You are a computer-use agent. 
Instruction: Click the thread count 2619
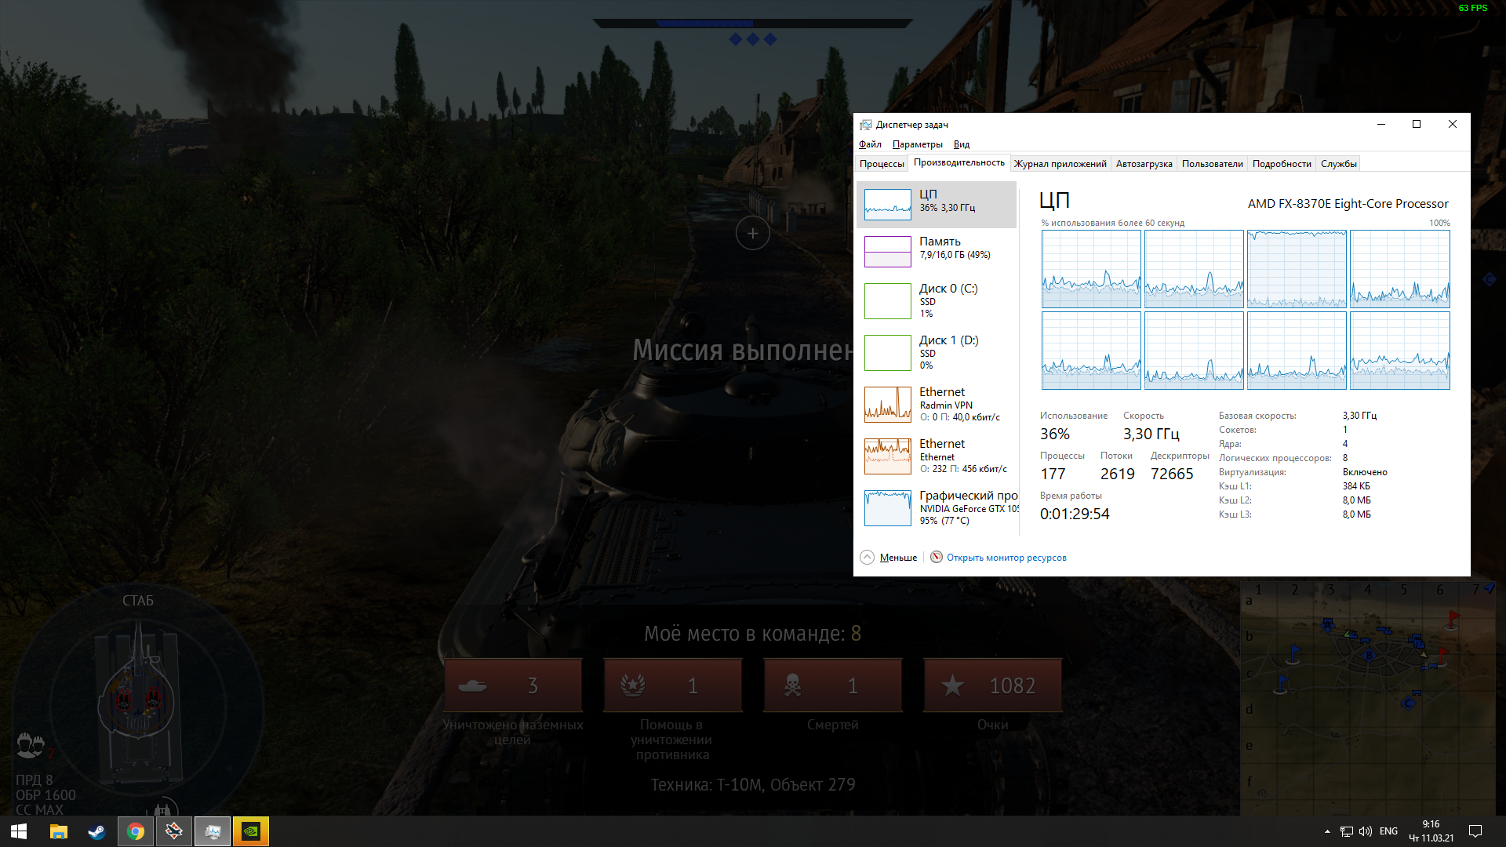click(1118, 474)
